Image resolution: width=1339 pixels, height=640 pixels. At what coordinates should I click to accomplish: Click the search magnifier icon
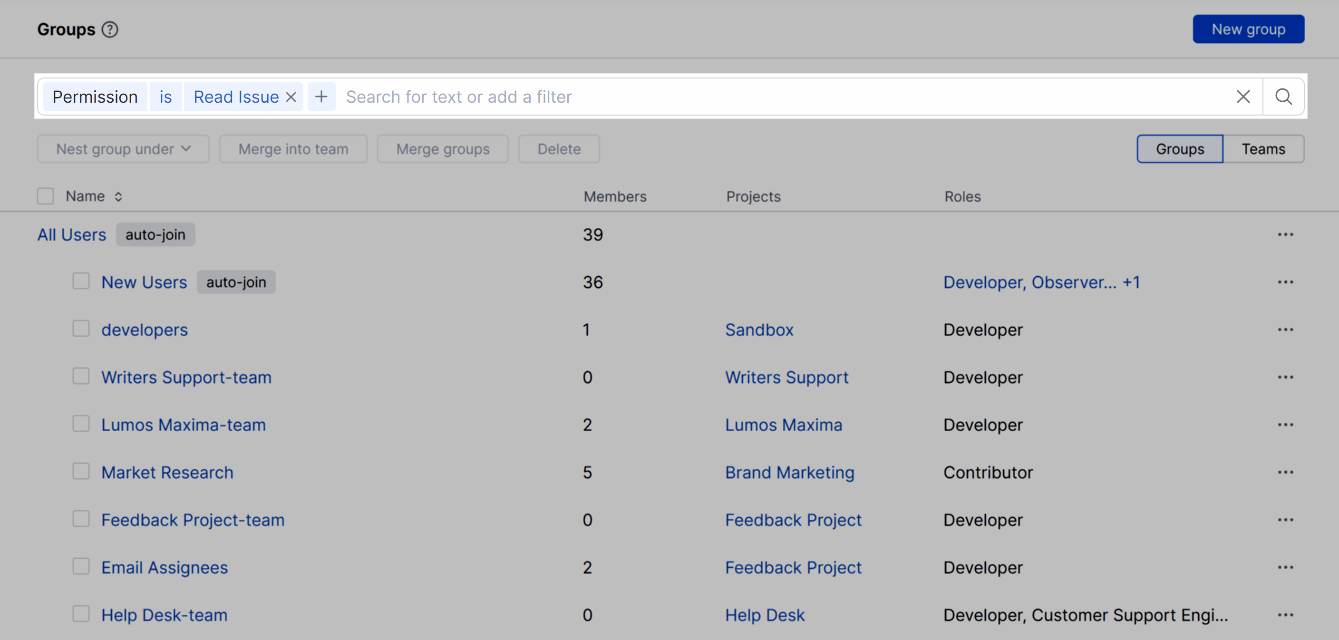click(1283, 96)
